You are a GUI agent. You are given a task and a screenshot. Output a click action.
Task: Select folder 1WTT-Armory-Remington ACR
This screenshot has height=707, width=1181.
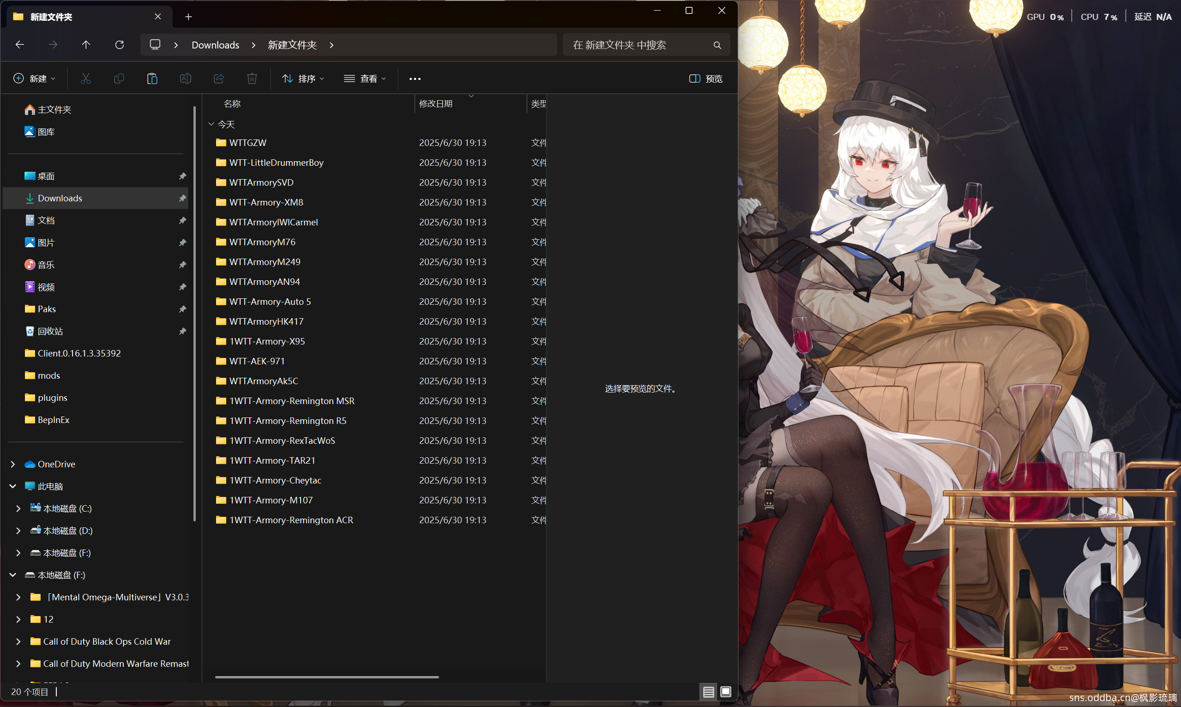tap(291, 520)
